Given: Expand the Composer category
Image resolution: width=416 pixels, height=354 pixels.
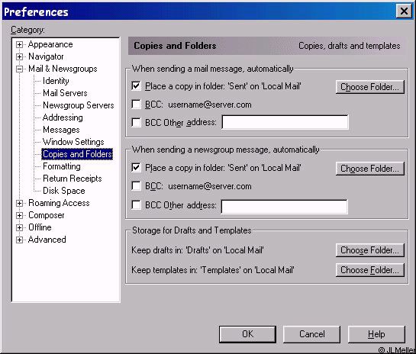Looking at the screenshot, I should [x=19, y=216].
